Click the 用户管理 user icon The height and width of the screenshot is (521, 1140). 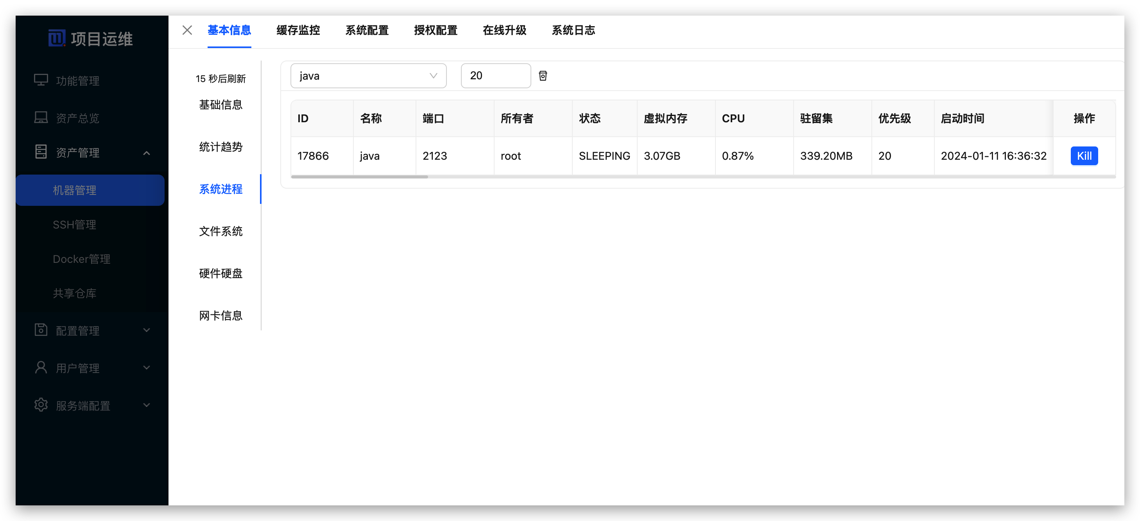pos(41,368)
